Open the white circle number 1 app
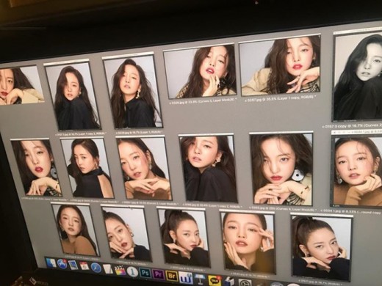 [132, 271]
